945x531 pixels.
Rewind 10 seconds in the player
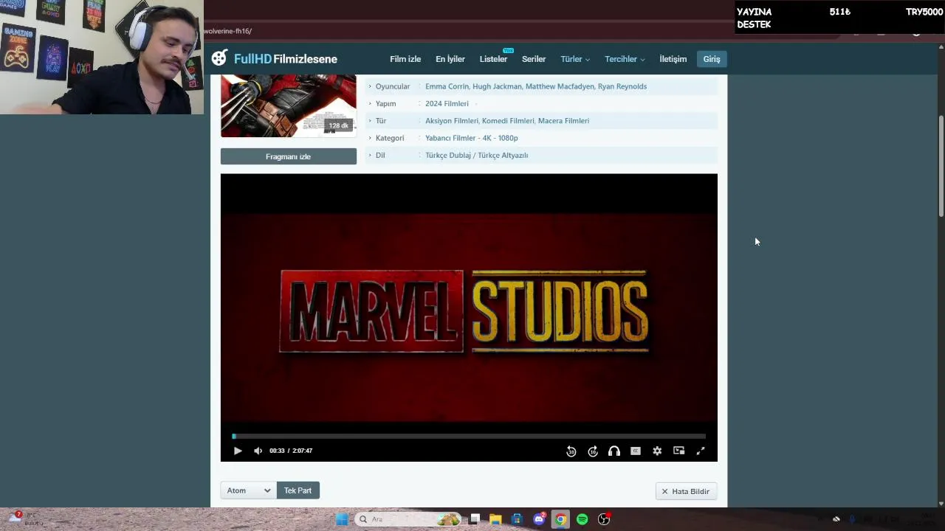[571, 451]
